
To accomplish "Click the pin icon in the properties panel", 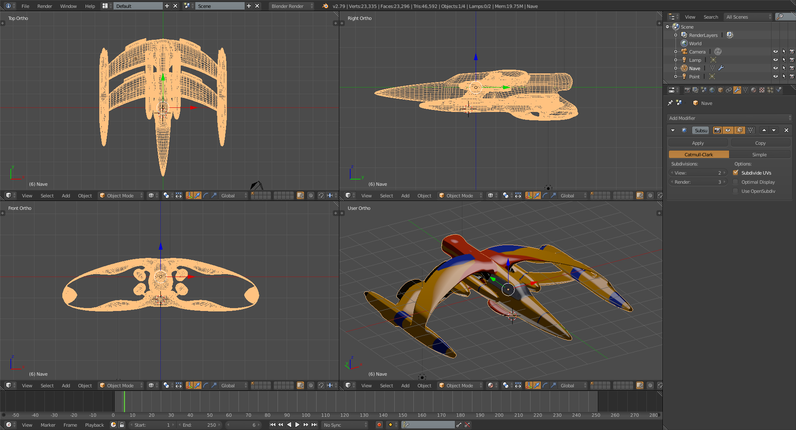I will [x=670, y=103].
